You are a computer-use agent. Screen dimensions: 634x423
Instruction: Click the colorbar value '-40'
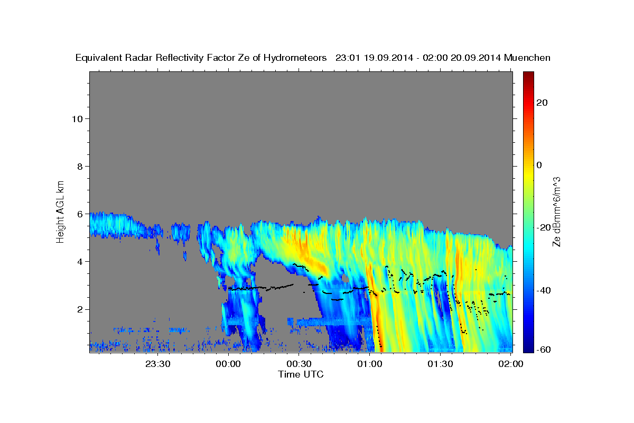pyautogui.click(x=544, y=290)
